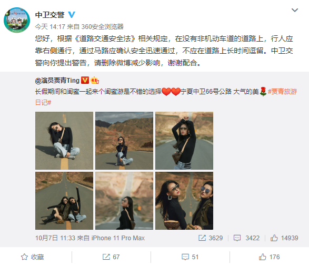Image resolution: width=309 pixels, height=264 pixels.
Task: Open @演员贾青Ting profile link
Action: point(57,81)
